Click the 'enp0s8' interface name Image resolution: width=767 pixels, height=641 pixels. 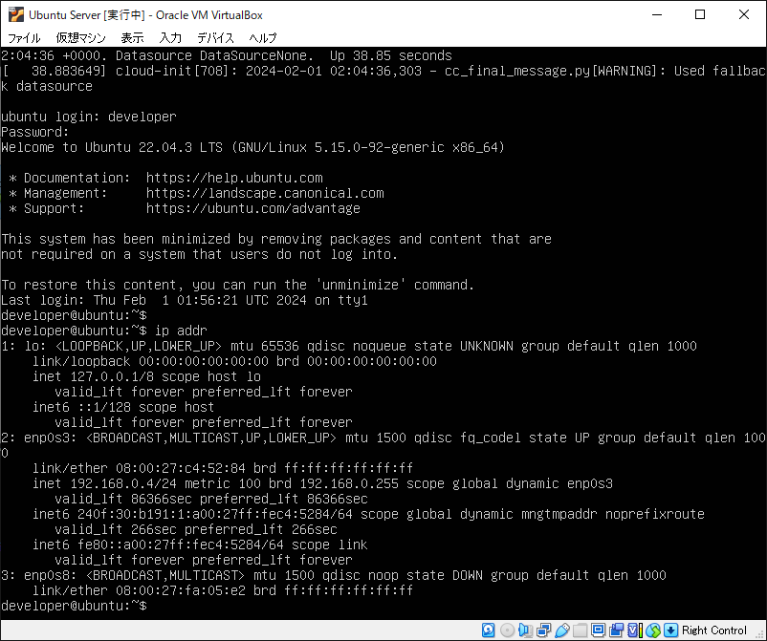(x=47, y=575)
